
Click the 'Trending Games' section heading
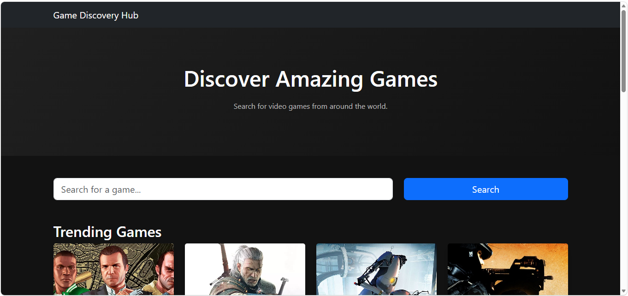tap(107, 231)
